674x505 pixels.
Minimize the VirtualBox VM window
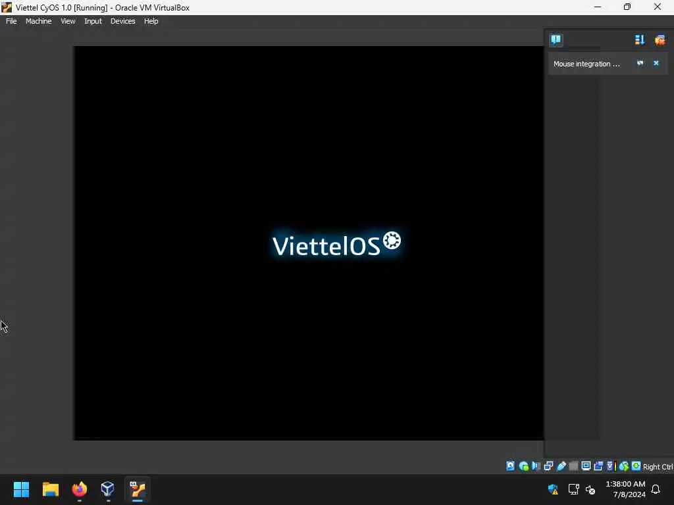pos(598,7)
